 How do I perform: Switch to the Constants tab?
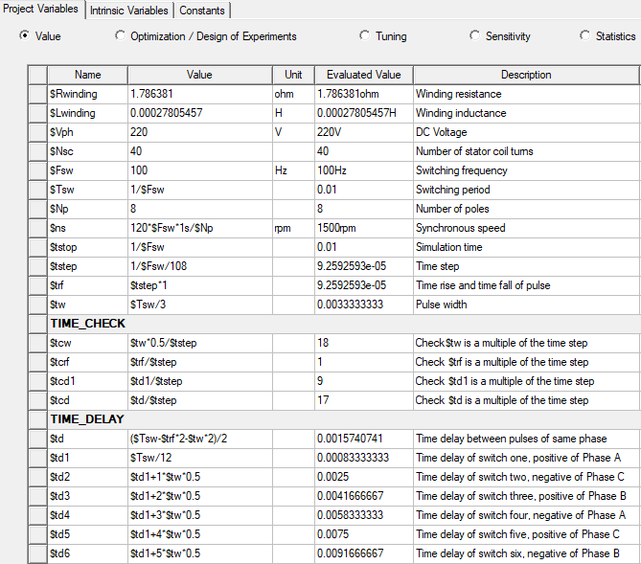point(202,11)
